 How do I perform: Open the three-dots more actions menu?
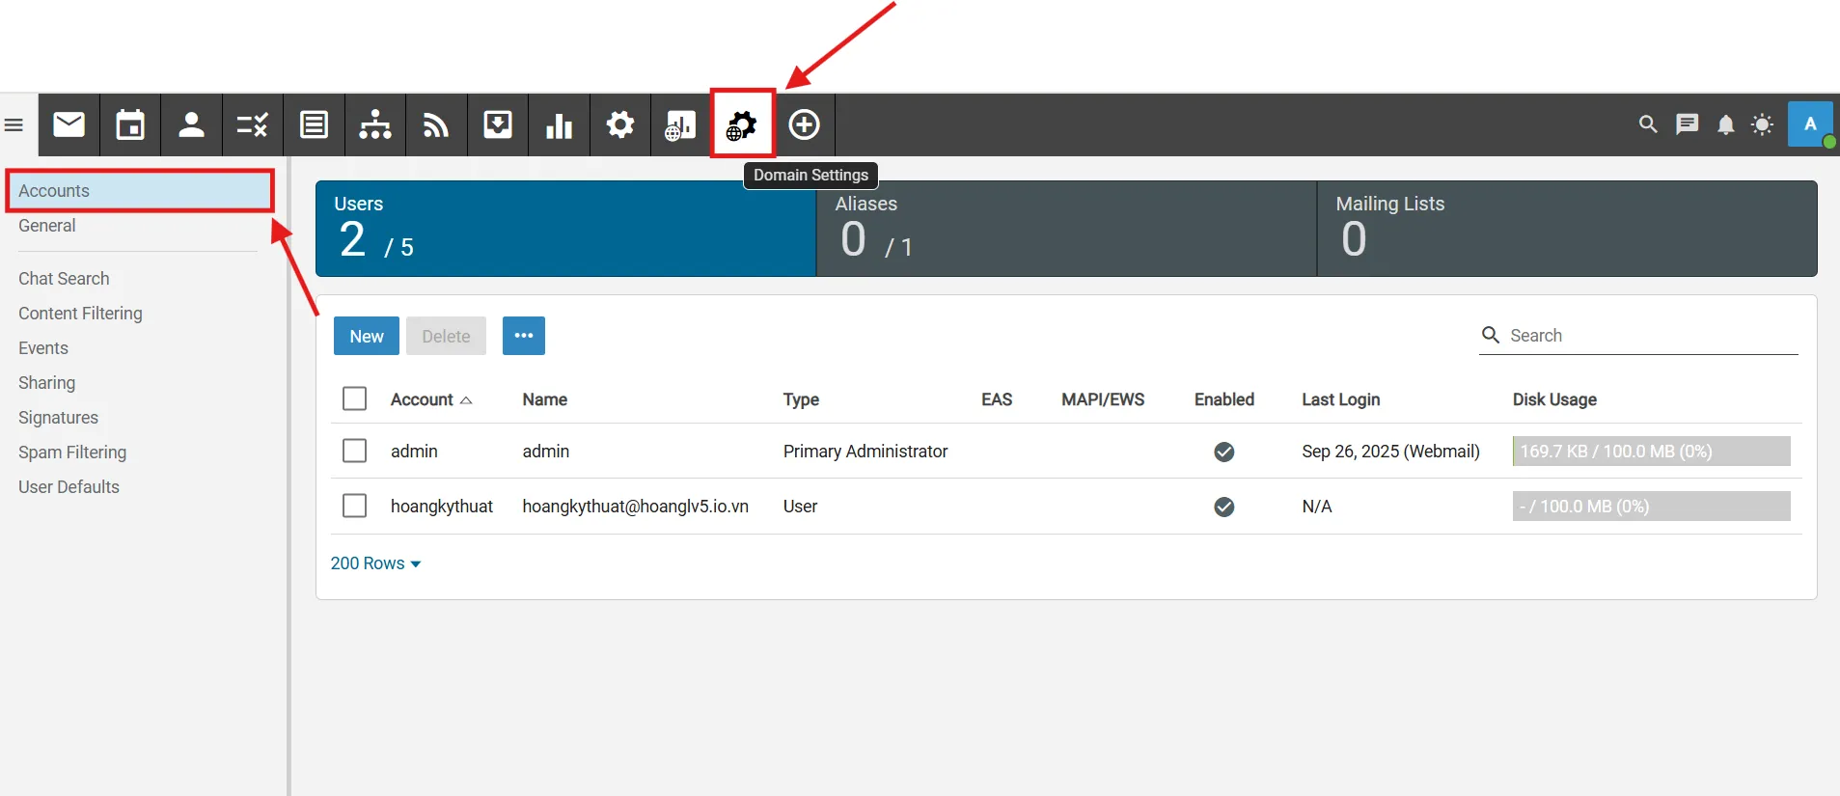[x=523, y=336]
